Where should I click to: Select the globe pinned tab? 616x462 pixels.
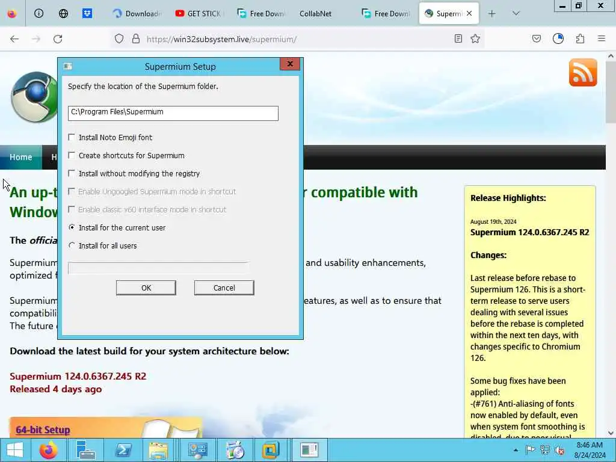point(63,13)
